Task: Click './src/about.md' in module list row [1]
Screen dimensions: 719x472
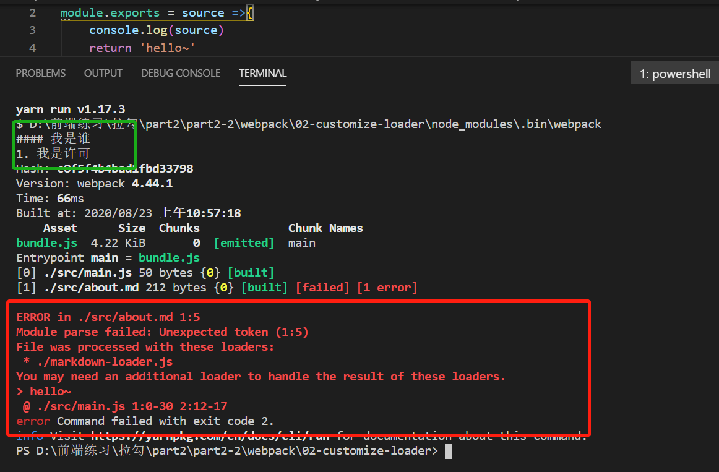Action: point(91,287)
